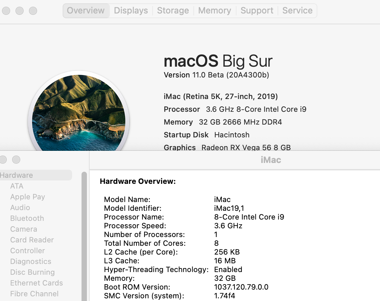Select Hardware in System Information sidebar

(x=35, y=175)
